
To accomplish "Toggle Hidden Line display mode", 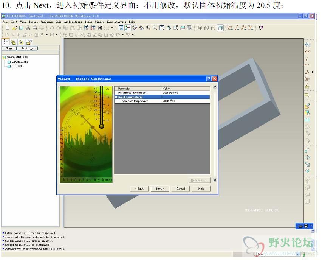I will click(x=206, y=28).
